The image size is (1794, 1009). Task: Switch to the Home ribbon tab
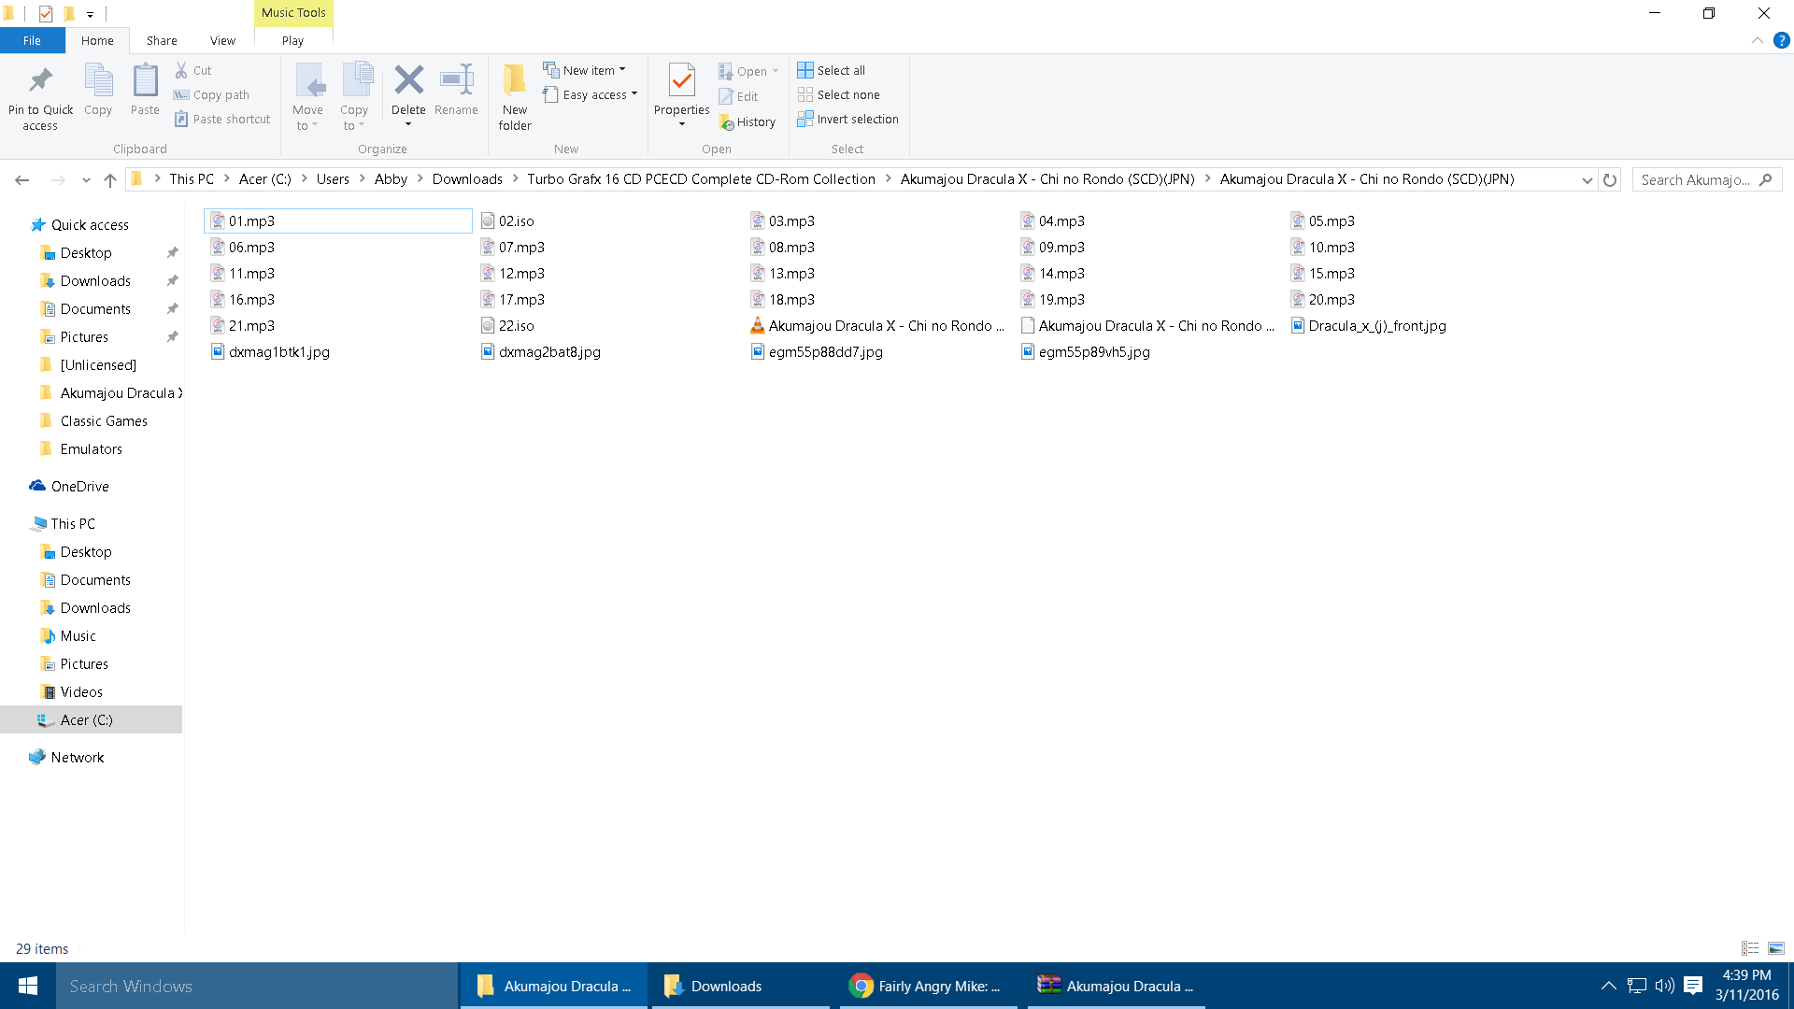(x=97, y=40)
